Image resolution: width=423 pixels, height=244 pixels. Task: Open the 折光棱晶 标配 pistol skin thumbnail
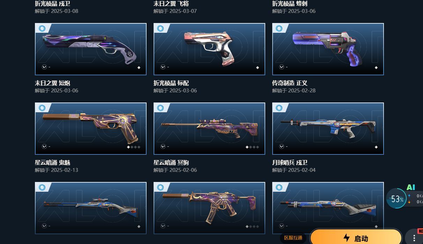point(209,49)
